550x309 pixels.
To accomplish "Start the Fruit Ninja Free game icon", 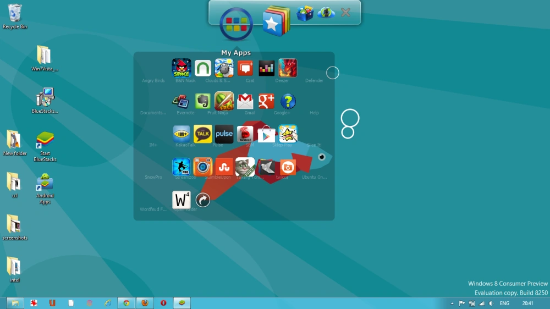I will tap(224, 101).
